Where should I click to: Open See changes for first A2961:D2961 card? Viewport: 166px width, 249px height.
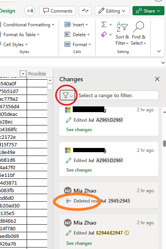pos(79,130)
